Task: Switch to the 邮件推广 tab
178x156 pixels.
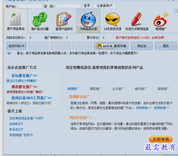Action: tap(141, 89)
